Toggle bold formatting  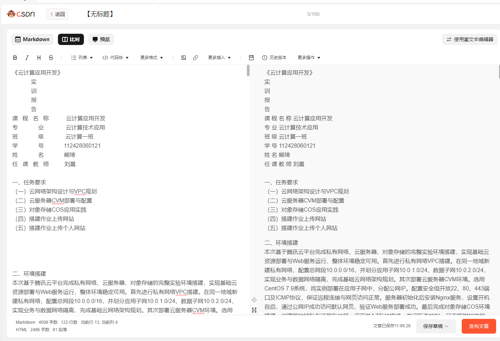(15, 58)
